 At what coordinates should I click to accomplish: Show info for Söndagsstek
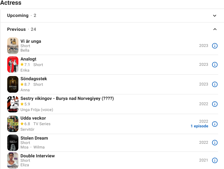click(215, 84)
